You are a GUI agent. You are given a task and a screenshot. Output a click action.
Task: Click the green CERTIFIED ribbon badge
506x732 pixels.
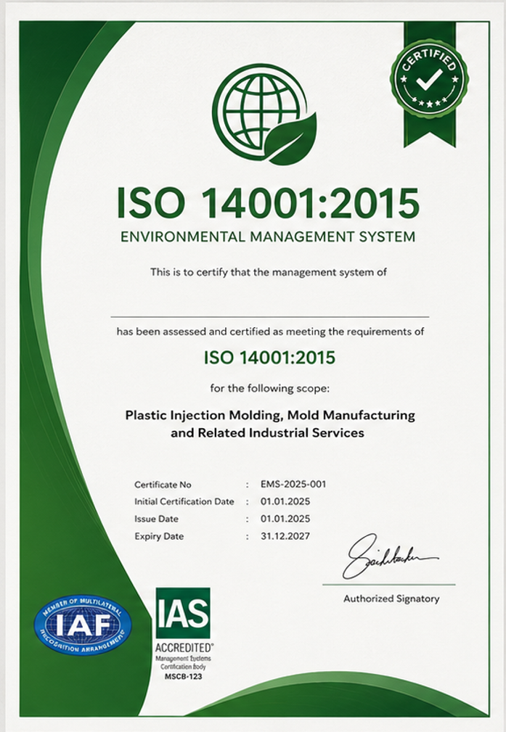coord(429,84)
